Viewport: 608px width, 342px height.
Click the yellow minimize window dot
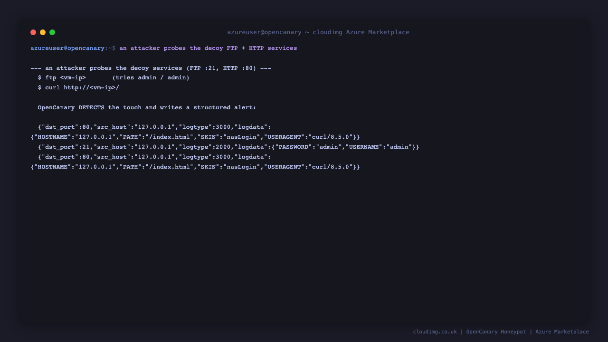pyautogui.click(x=43, y=32)
